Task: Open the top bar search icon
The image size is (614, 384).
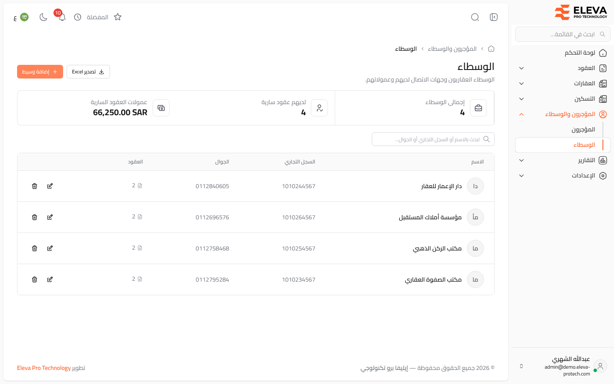Action: 475,17
